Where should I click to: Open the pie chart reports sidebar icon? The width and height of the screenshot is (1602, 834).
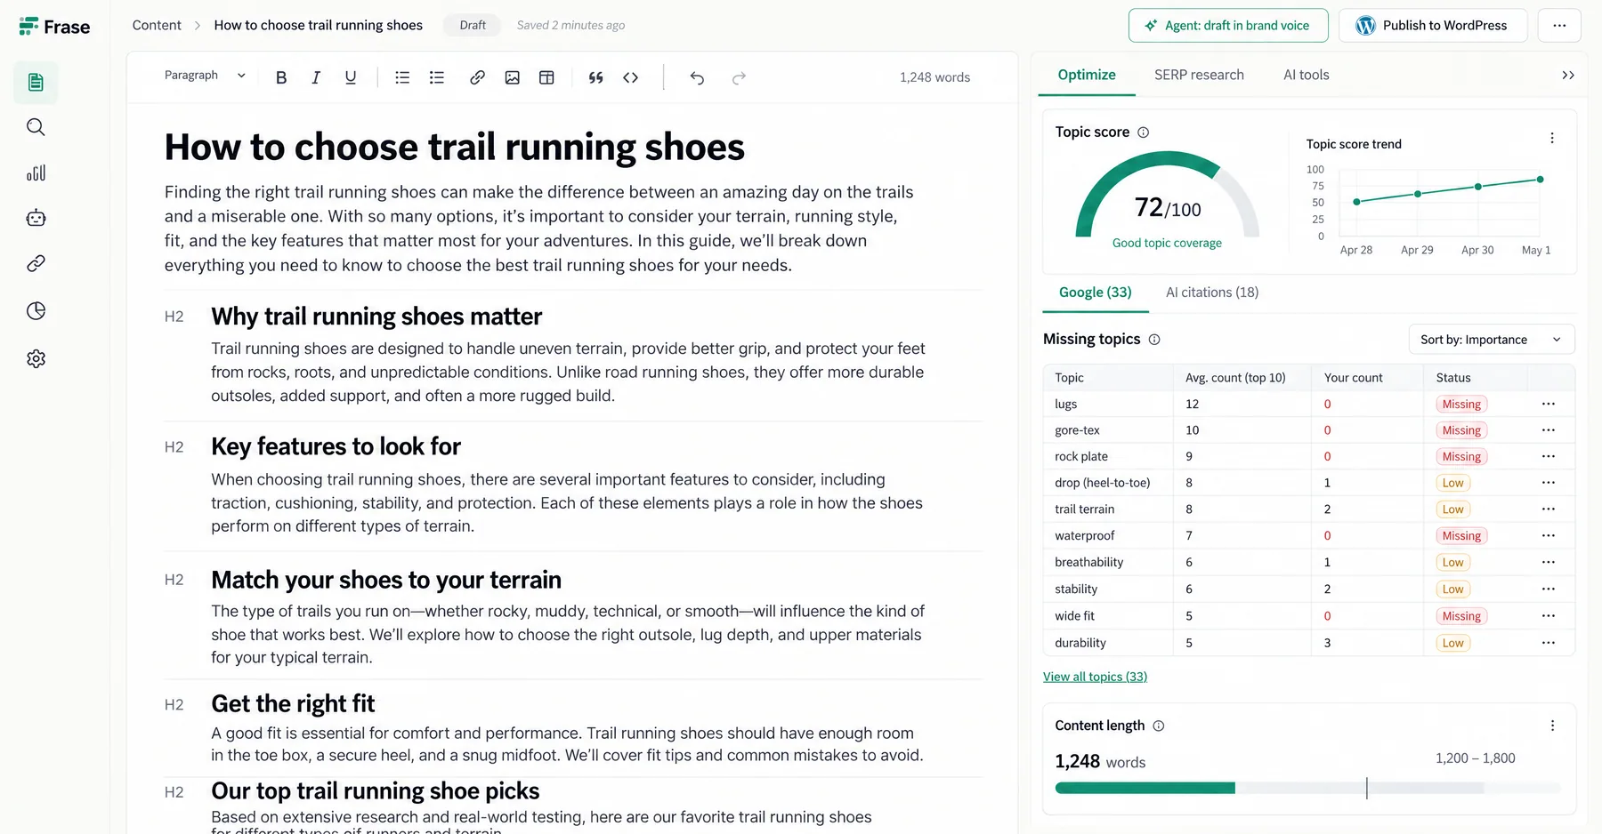pyautogui.click(x=36, y=311)
